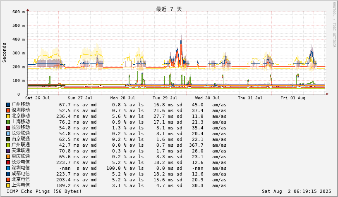Click the 45.0 am/as value

198,105
